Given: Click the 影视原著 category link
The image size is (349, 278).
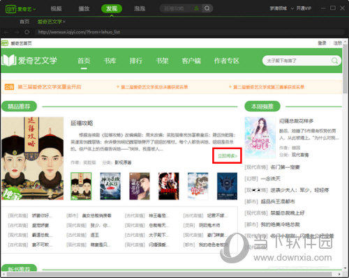Looking at the screenshot, I should tap(123, 162).
